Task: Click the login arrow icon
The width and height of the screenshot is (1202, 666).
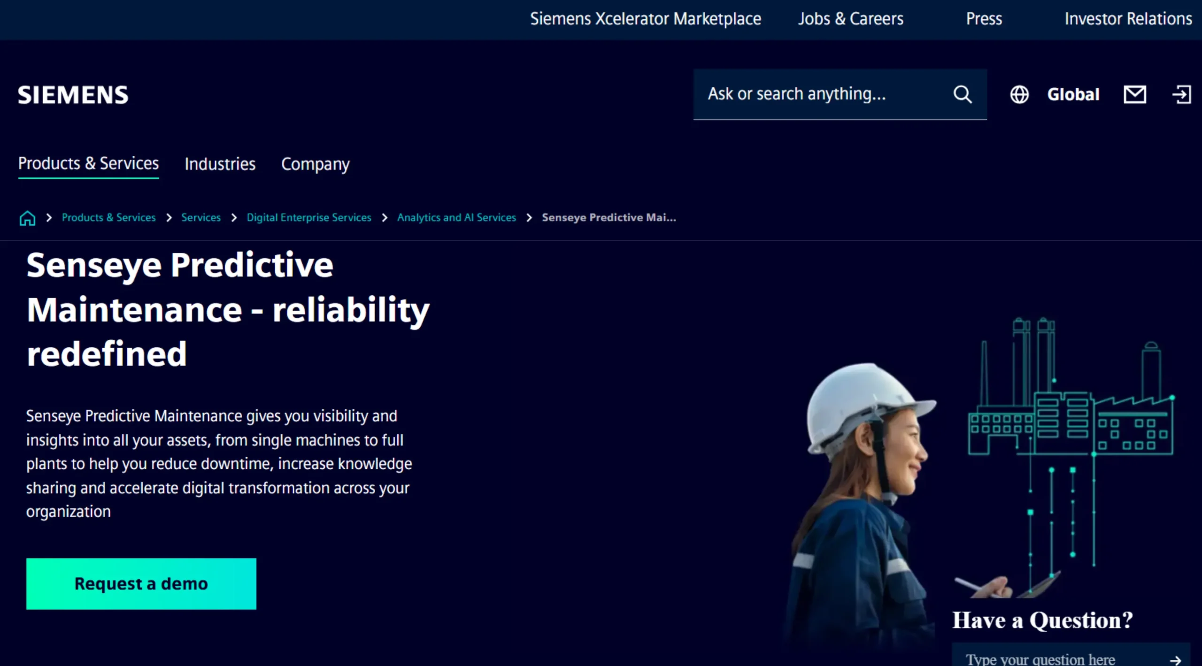Action: [x=1181, y=94]
